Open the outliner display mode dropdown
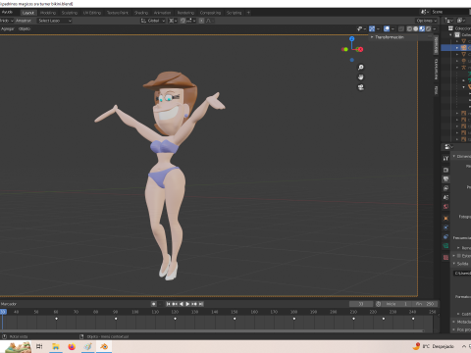 tap(461, 21)
